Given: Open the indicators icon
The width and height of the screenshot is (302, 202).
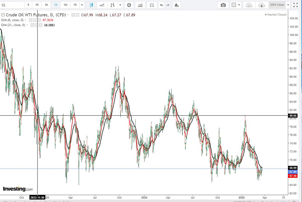Looking at the screenshot, I should coord(140,5).
